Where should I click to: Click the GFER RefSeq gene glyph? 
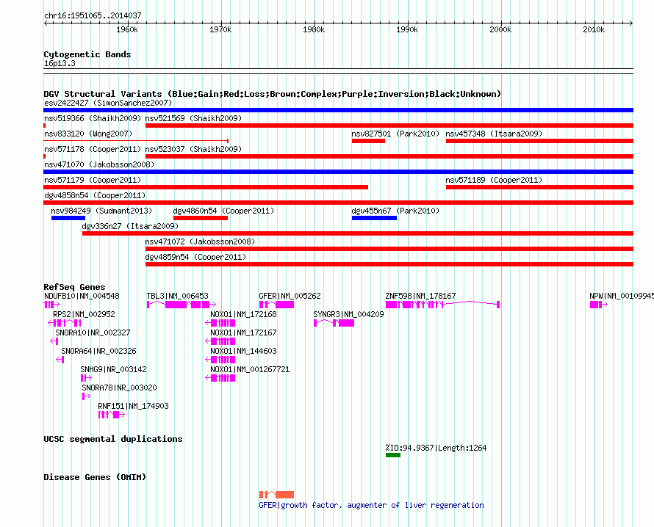[276, 305]
